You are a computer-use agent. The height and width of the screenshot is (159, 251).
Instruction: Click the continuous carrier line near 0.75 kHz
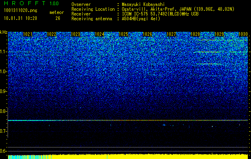click(x=128, y=120)
